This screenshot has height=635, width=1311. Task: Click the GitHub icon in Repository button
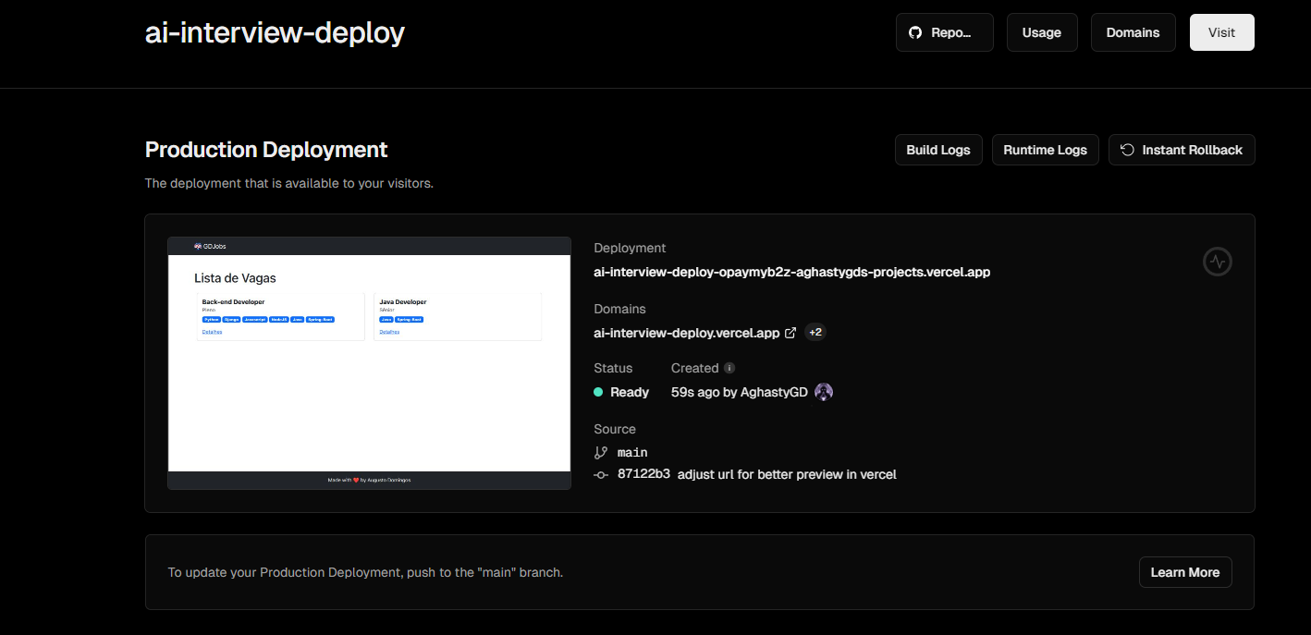[915, 32]
